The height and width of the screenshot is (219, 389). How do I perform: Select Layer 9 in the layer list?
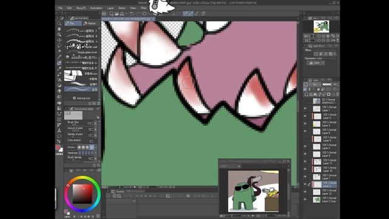(324, 154)
